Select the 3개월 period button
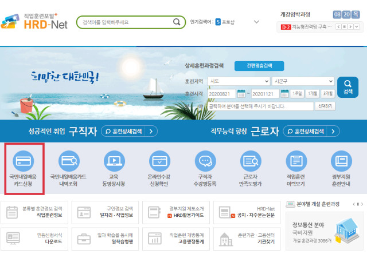Viewport: 367px width, 254px height. point(327,94)
